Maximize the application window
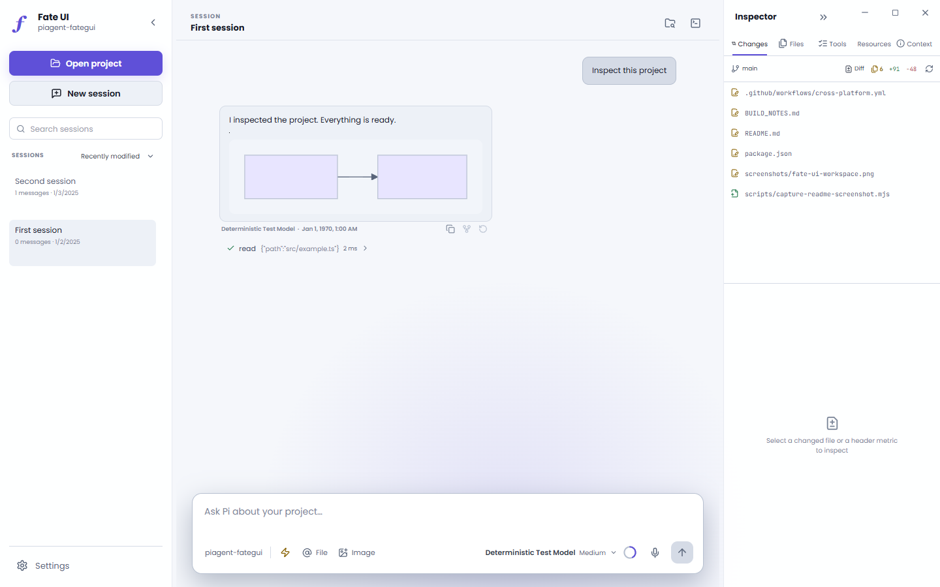 [x=895, y=12]
